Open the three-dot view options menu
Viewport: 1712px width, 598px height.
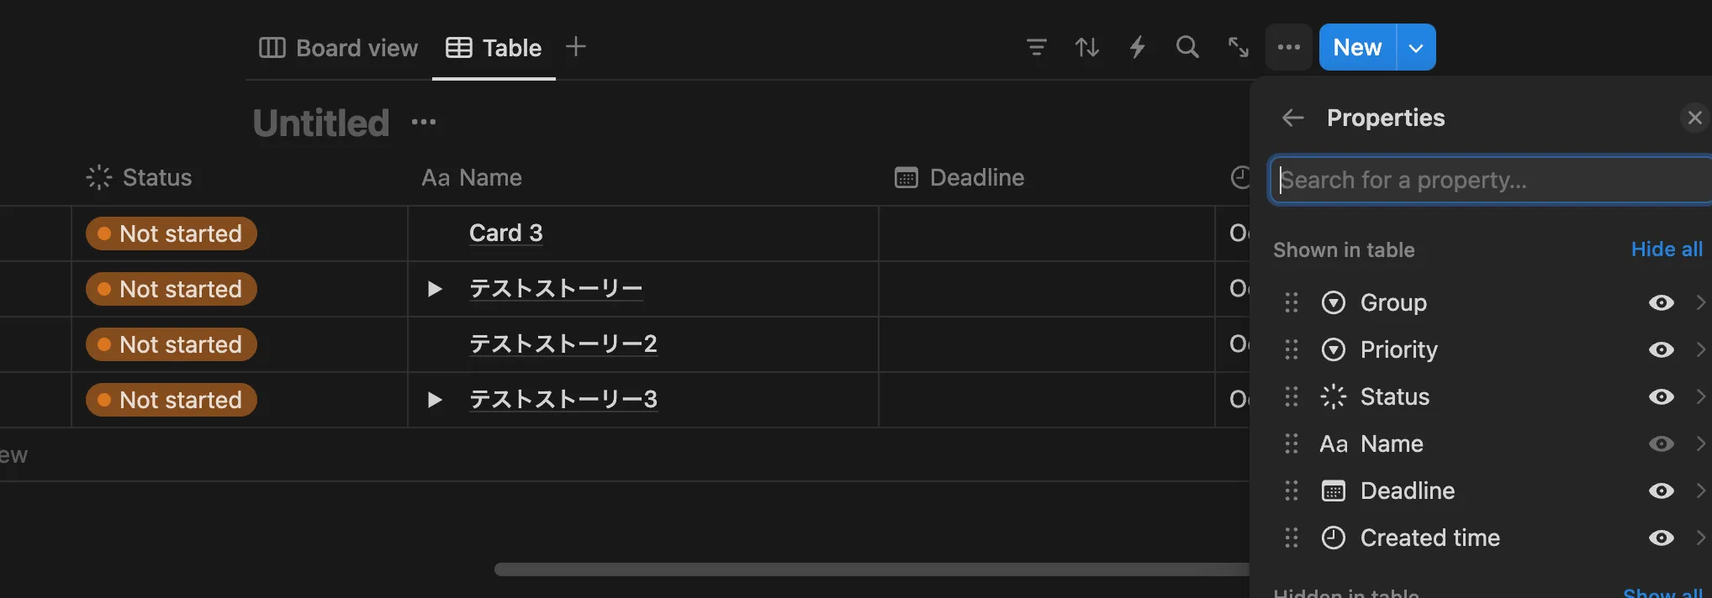(1289, 47)
